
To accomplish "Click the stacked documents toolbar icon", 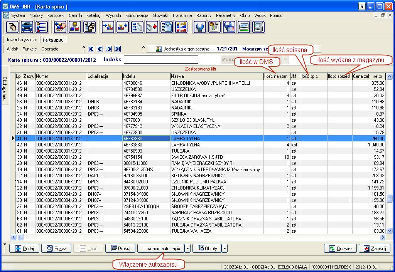I will 12,27.
